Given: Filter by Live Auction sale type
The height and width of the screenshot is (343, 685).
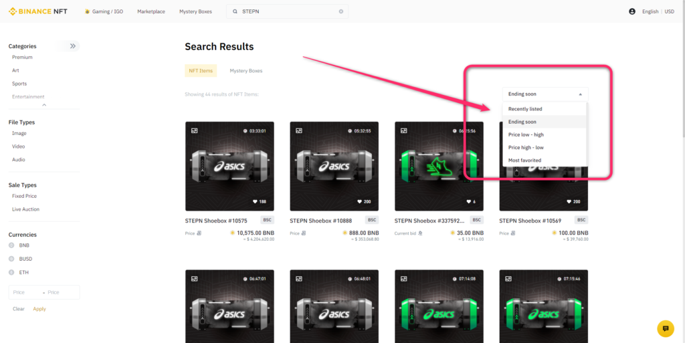Looking at the screenshot, I should pos(26,209).
